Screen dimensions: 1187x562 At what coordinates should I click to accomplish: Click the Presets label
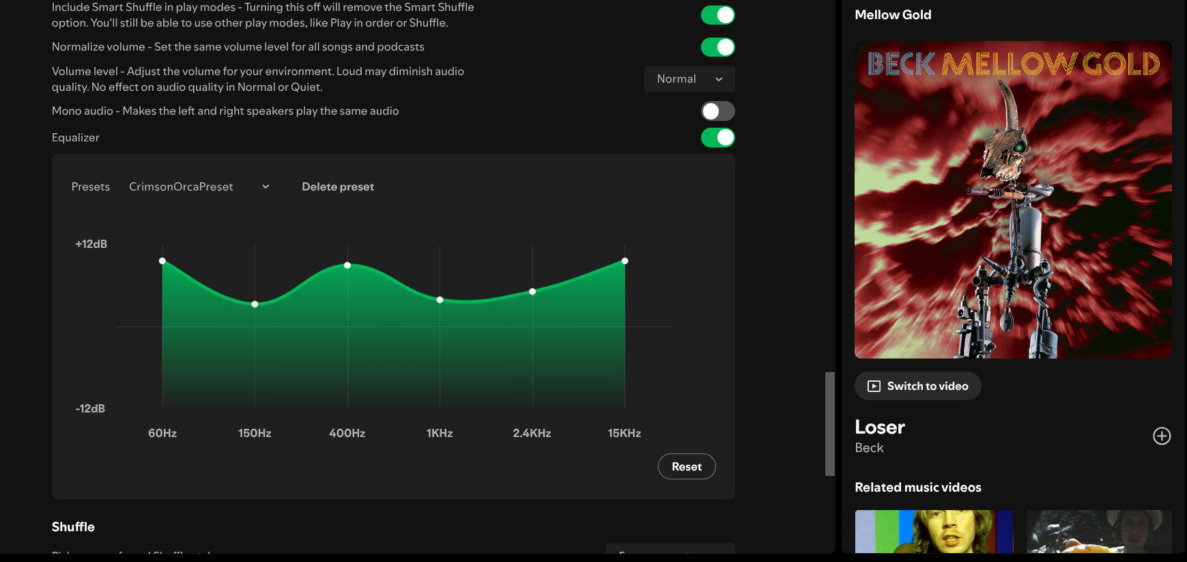click(91, 186)
